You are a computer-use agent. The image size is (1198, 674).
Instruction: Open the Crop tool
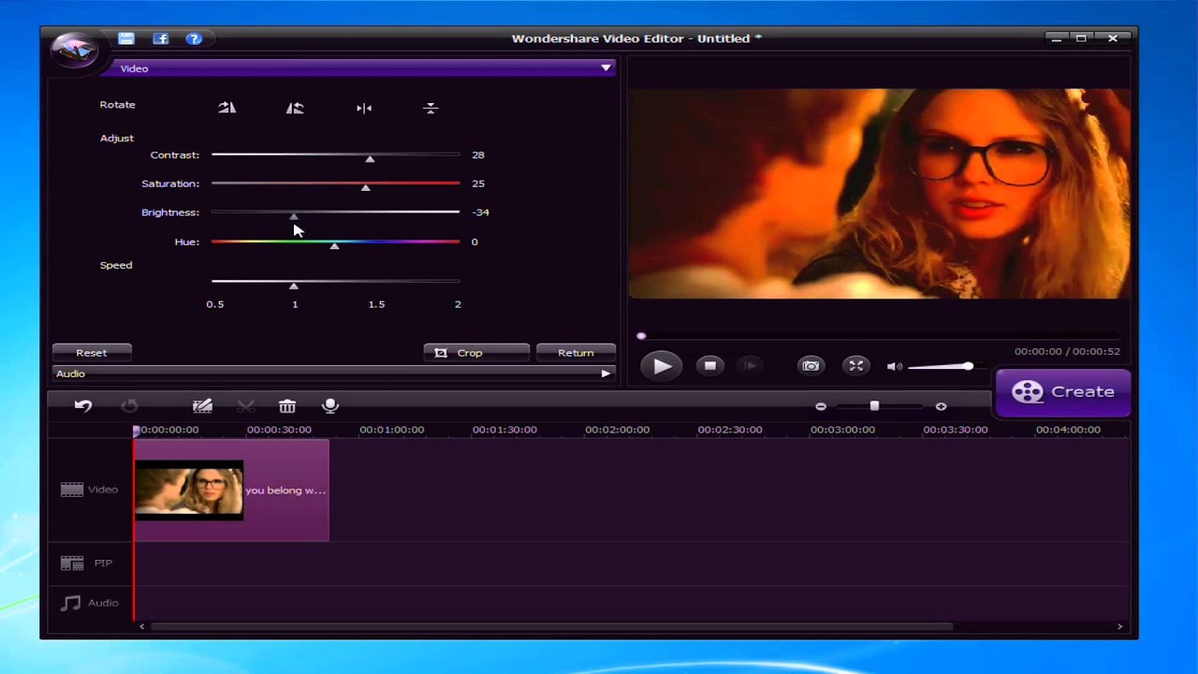[x=476, y=353]
